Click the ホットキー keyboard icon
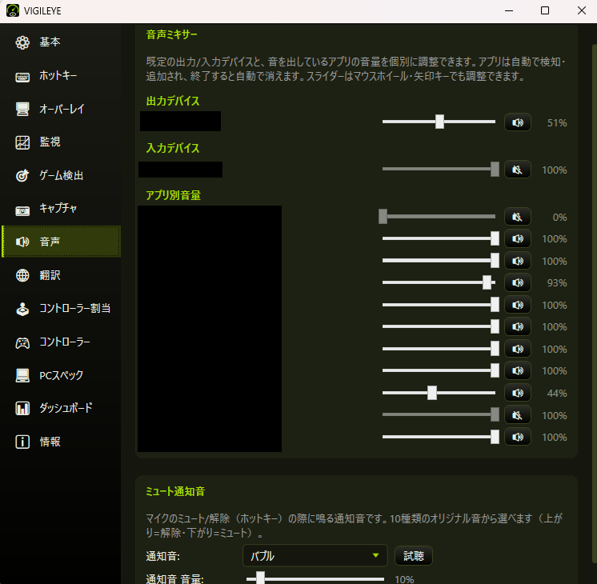The height and width of the screenshot is (584, 597). coord(22,77)
